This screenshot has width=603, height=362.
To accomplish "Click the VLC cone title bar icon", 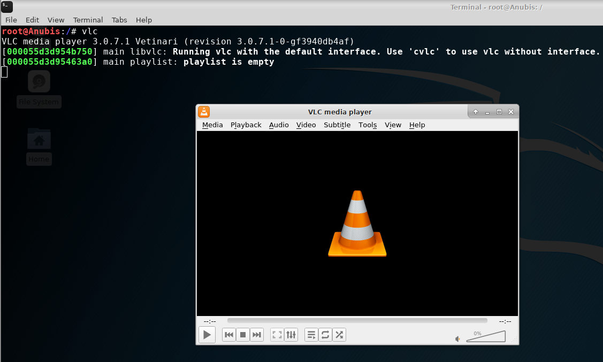I will [204, 112].
